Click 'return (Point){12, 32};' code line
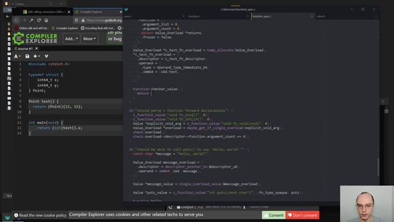 [57, 107]
